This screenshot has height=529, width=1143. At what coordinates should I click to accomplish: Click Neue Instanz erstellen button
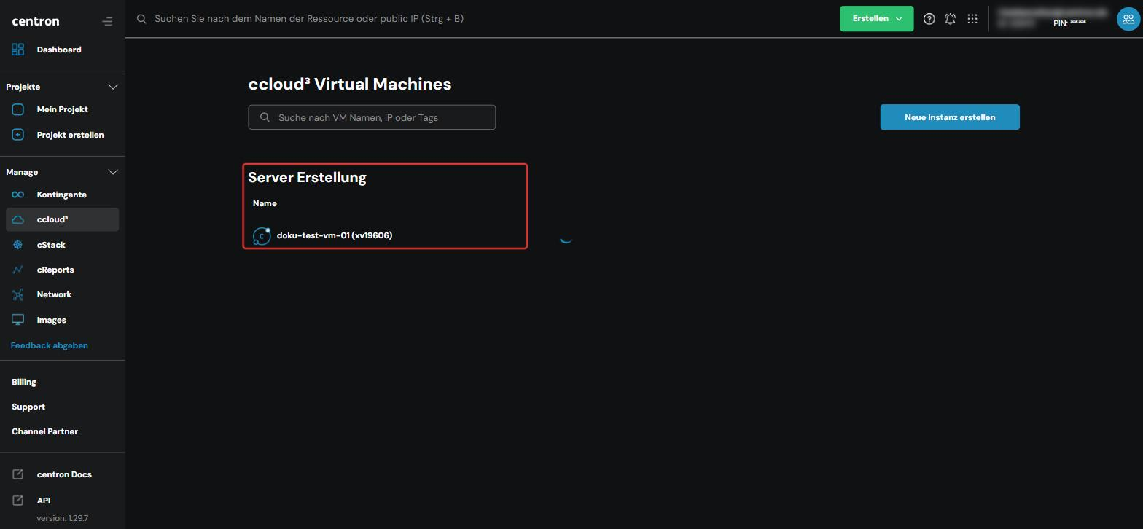pos(950,117)
